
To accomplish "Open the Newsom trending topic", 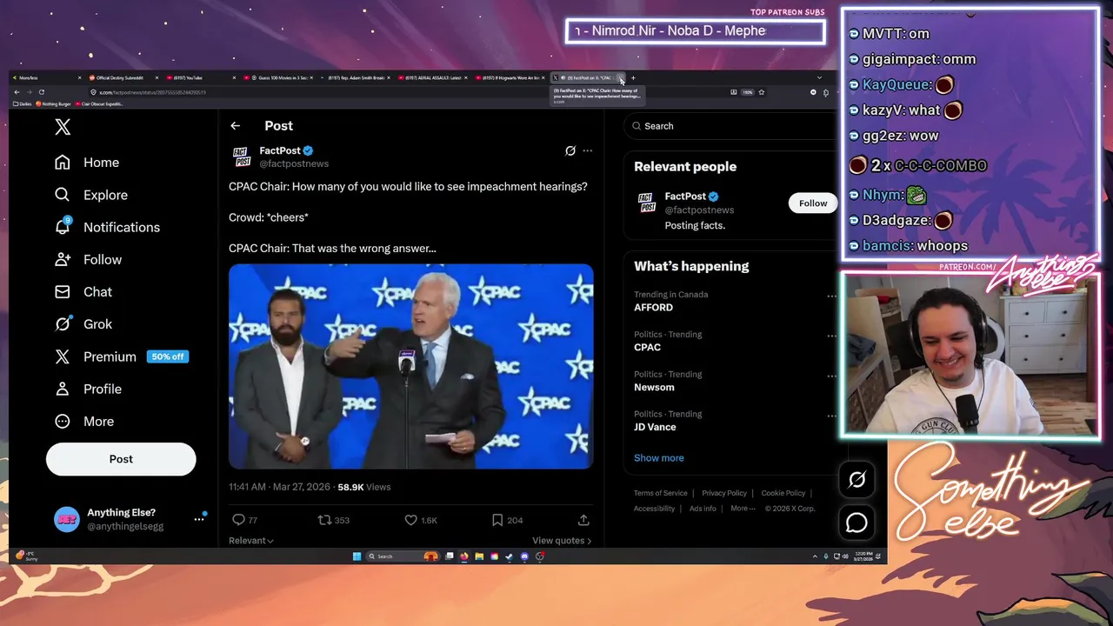I will 654,388.
